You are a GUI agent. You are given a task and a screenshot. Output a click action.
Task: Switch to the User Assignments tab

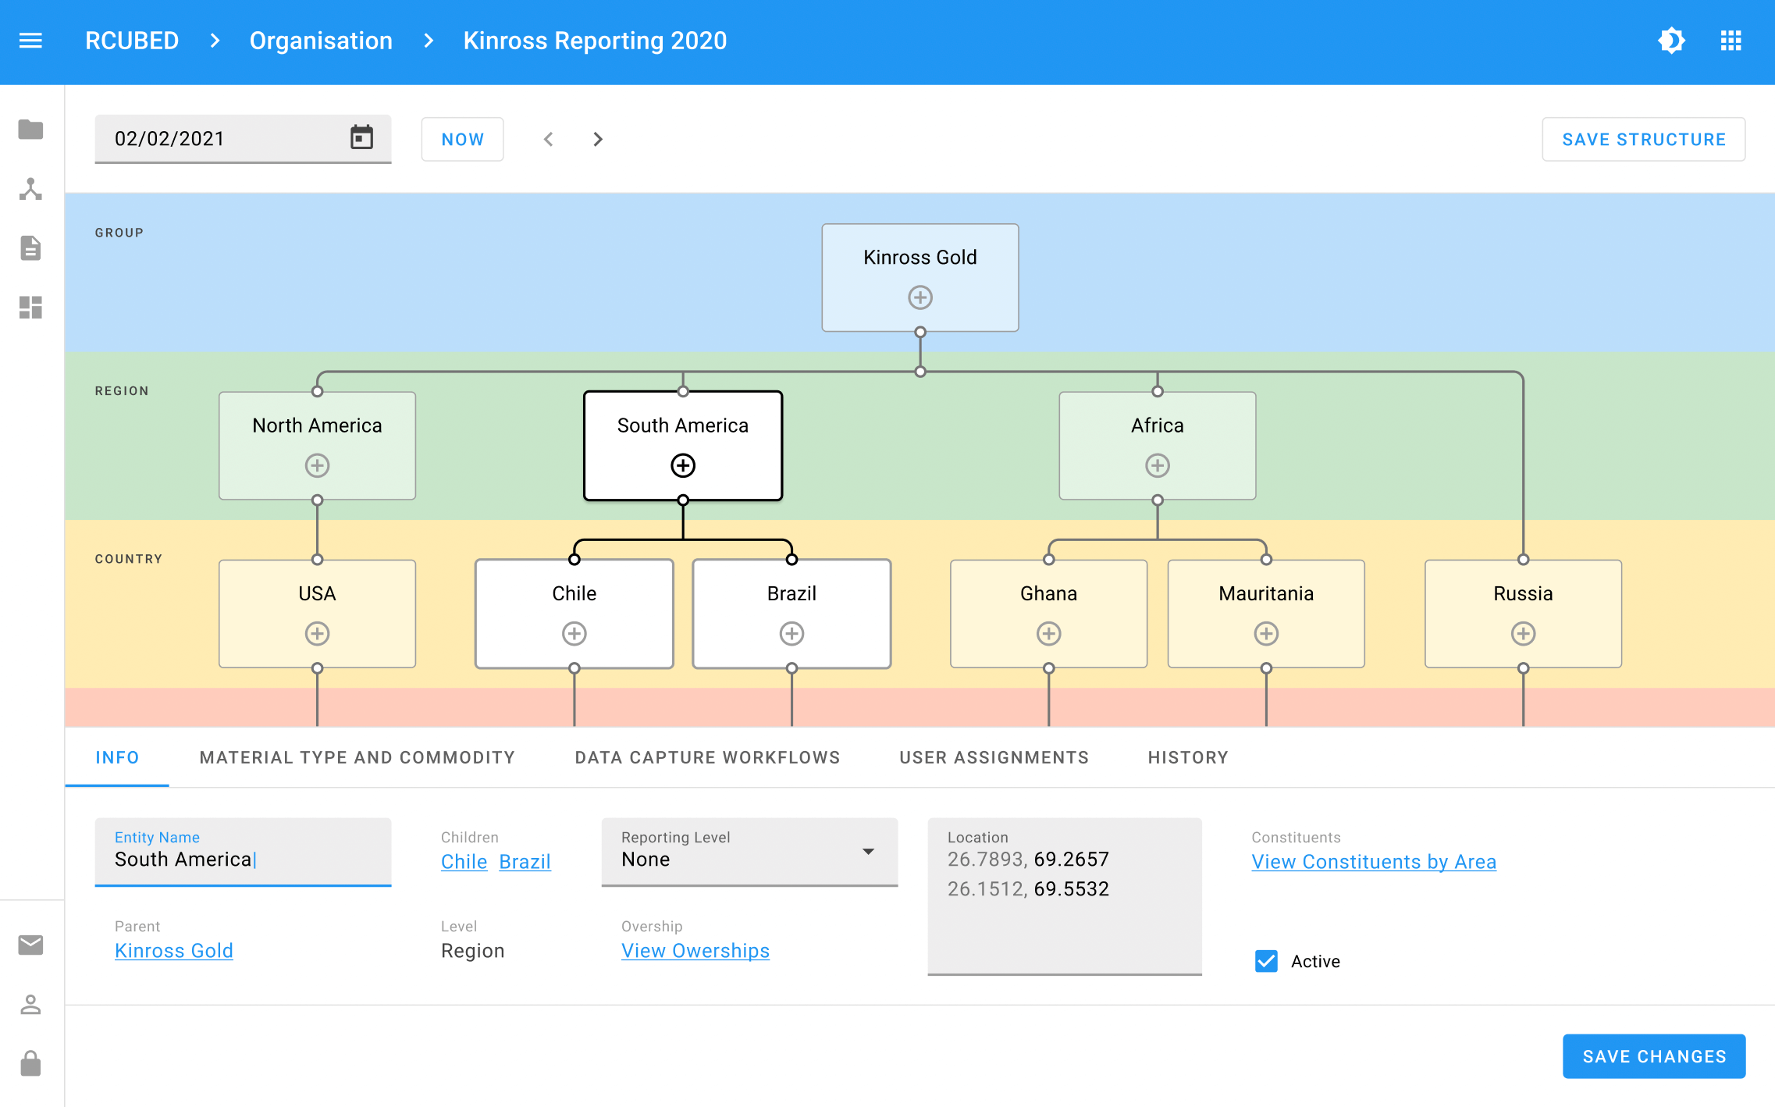pyautogui.click(x=994, y=757)
